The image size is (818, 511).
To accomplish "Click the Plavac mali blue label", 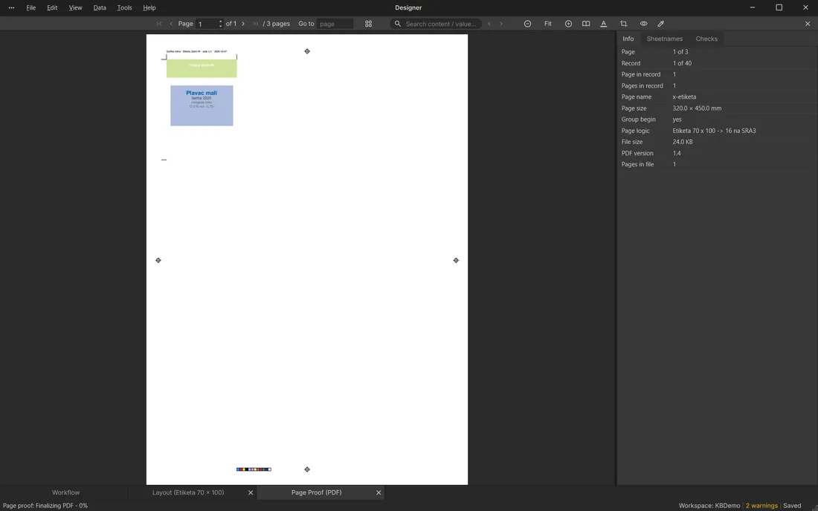I will coord(202,105).
